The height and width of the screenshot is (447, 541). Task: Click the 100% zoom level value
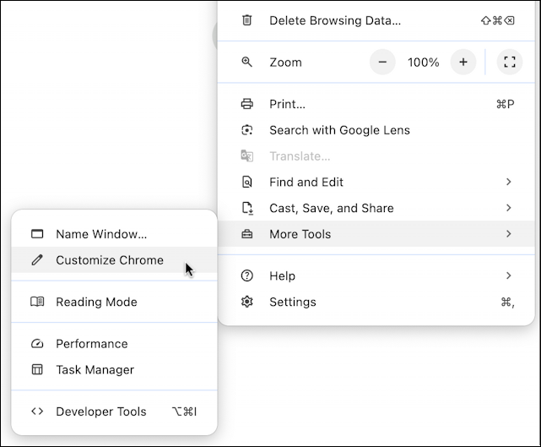[424, 63]
